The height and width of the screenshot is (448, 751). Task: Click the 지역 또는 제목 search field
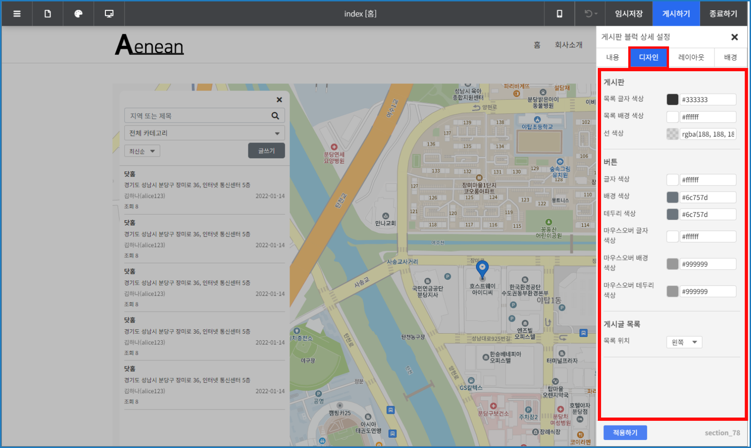coord(197,116)
